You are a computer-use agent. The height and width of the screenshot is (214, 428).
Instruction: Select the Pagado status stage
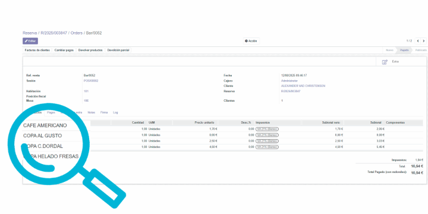click(404, 50)
